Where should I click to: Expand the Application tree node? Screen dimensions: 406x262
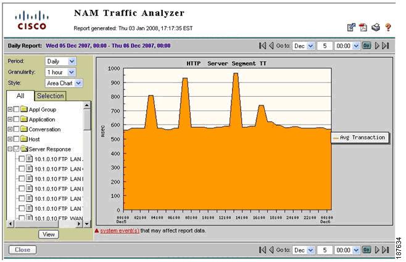[10, 119]
